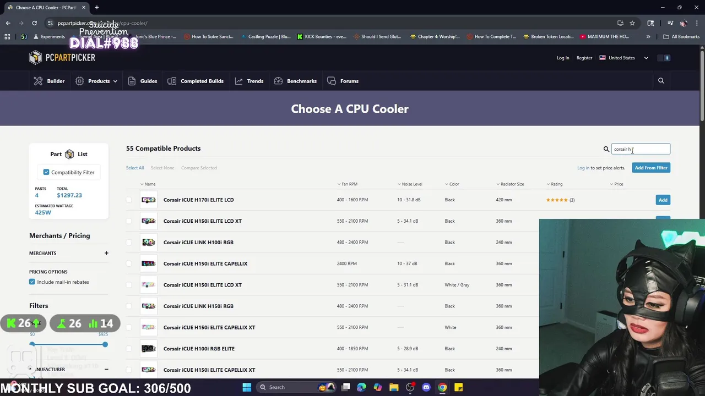Toggle the Compatibility Filter checkbox
This screenshot has height=396, width=705.
pos(46,172)
